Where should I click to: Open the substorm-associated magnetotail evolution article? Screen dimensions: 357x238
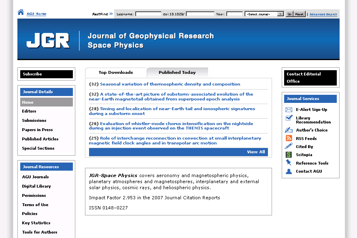(171, 97)
